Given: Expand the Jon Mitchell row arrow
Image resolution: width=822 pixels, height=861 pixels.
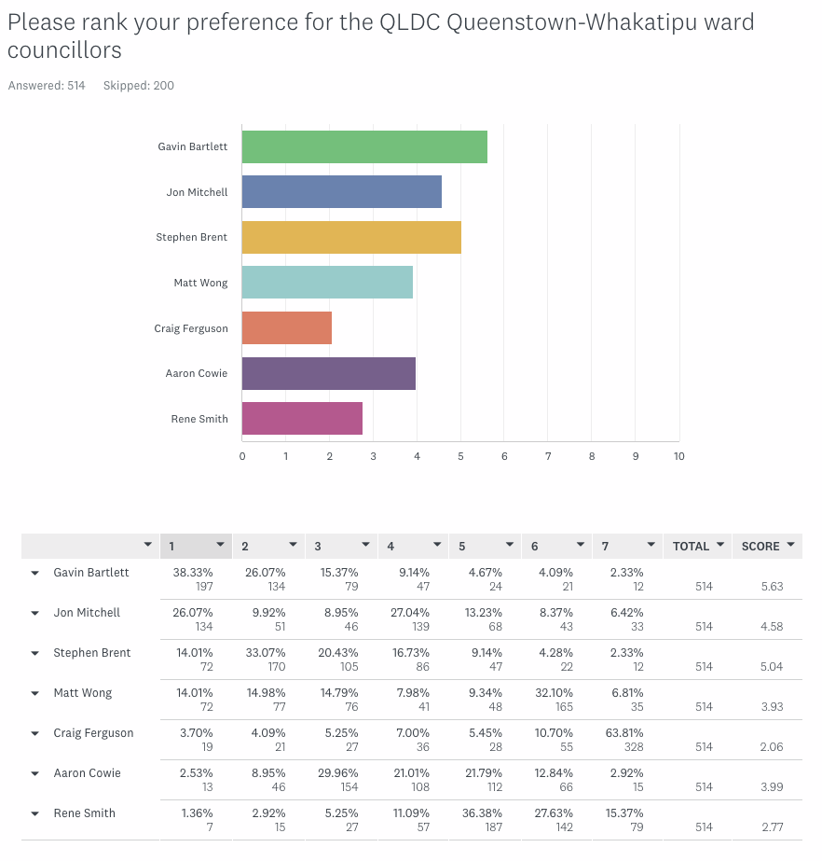Looking at the screenshot, I should click(x=35, y=613).
